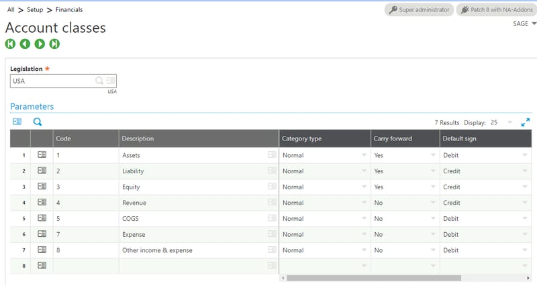Viewport: 537px width, 285px height.
Task: Navigate to Setup in the breadcrumb
Action: click(x=36, y=10)
